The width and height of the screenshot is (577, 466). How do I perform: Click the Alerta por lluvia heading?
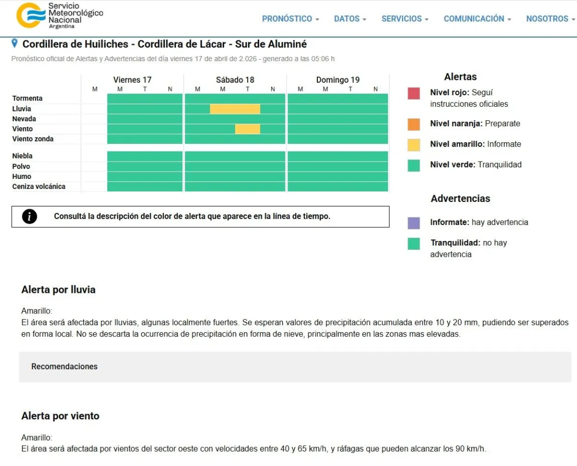tap(58, 290)
